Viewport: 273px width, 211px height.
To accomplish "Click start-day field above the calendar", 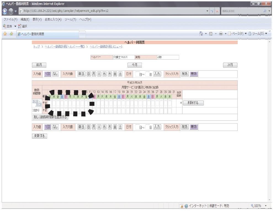I will (137, 74).
